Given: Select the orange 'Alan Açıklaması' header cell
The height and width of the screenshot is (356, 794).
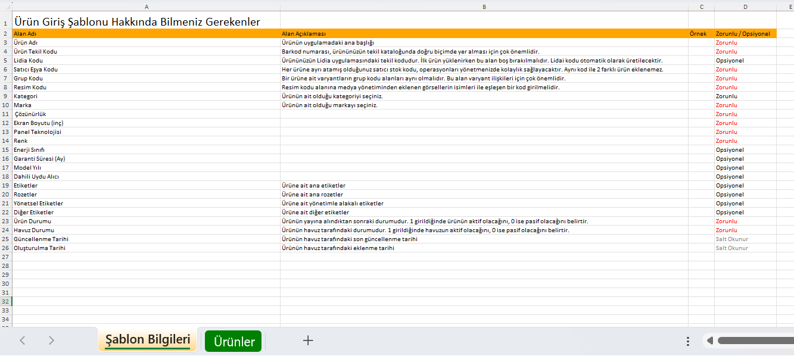Looking at the screenshot, I should [484, 34].
